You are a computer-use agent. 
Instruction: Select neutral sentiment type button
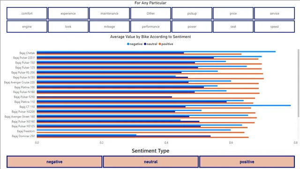(151, 161)
